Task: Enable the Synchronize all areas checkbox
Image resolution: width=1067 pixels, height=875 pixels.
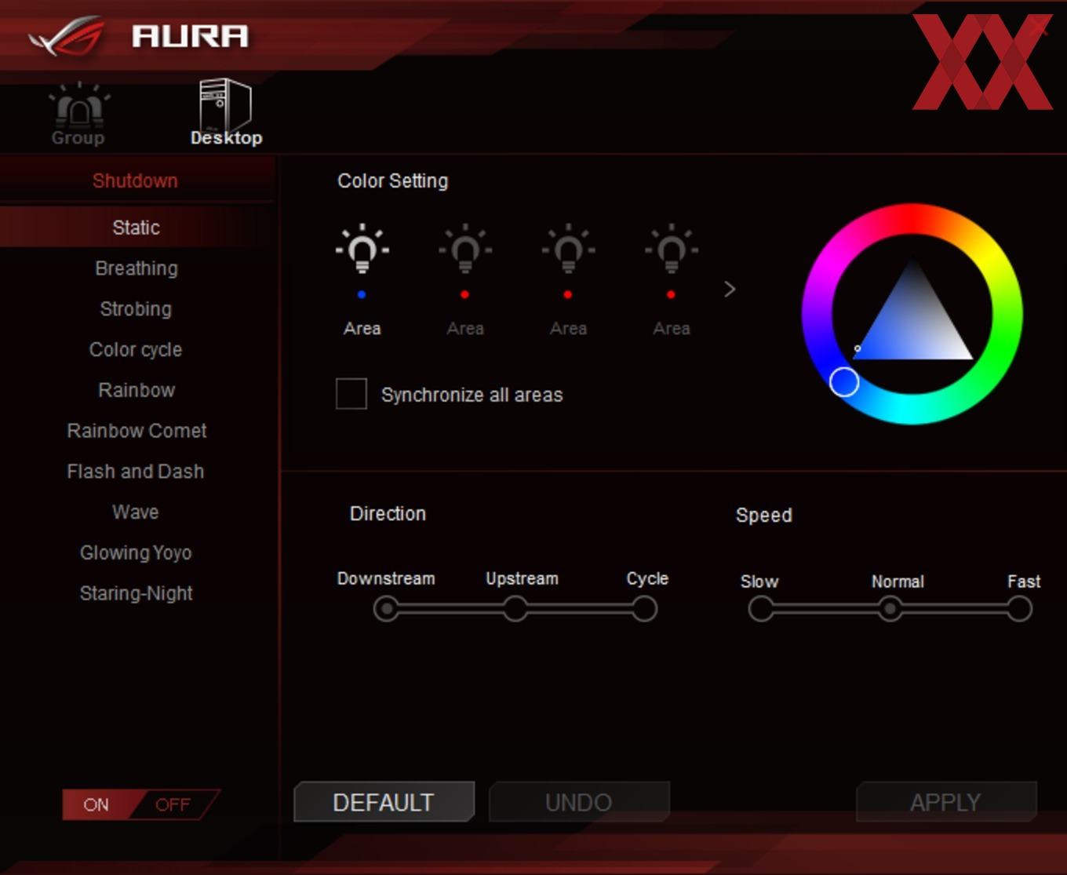Action: [351, 394]
